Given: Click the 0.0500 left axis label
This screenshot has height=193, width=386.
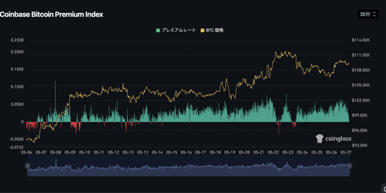Looking at the screenshot, I should click(17, 104).
